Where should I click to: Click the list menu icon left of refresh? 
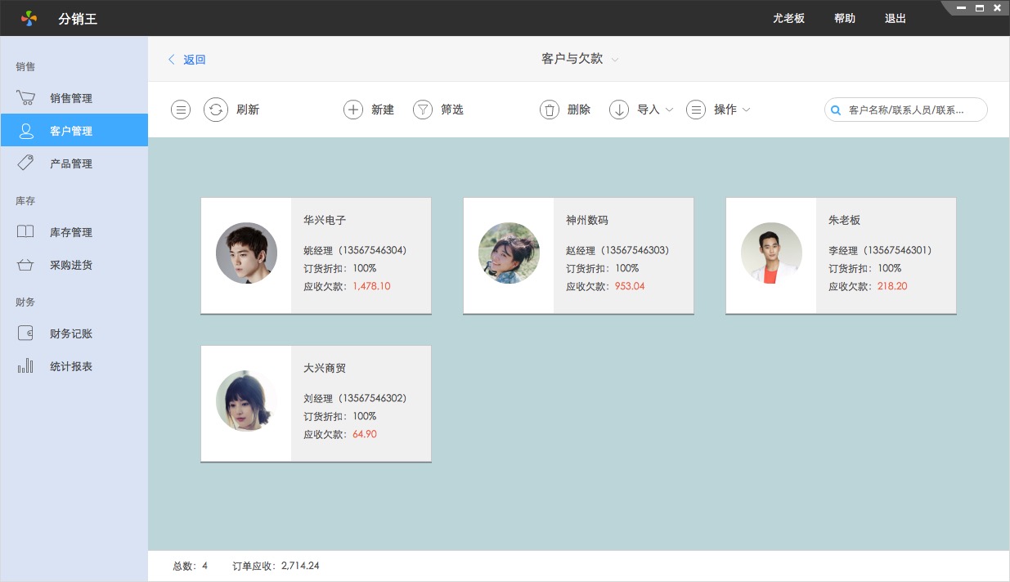coord(181,110)
